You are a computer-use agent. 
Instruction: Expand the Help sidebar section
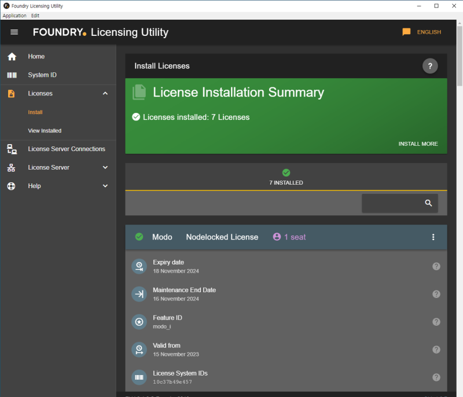(105, 186)
